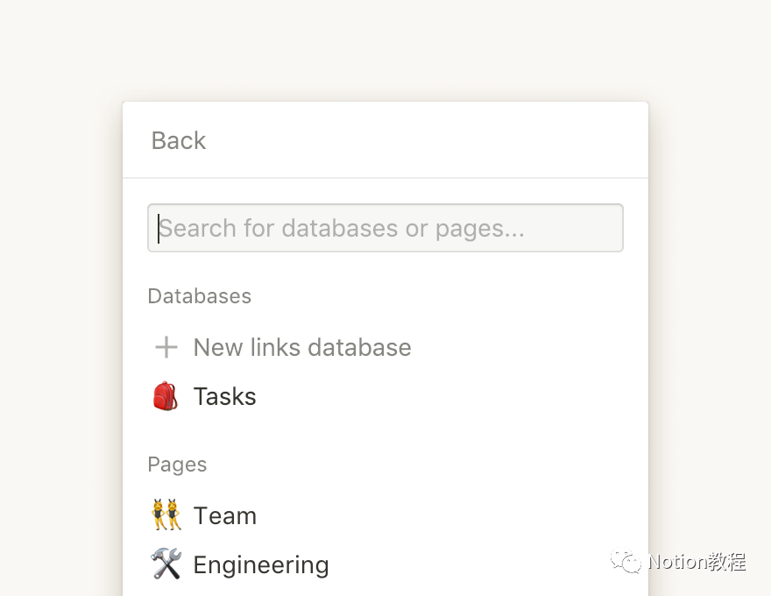The image size is (771, 596).
Task: Click the blank row area right of Tasks
Action: coord(456,396)
